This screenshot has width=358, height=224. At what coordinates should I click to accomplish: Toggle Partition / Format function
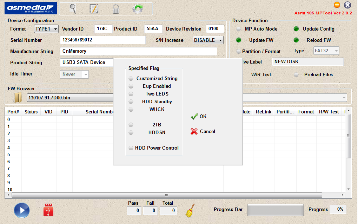pos(239,51)
